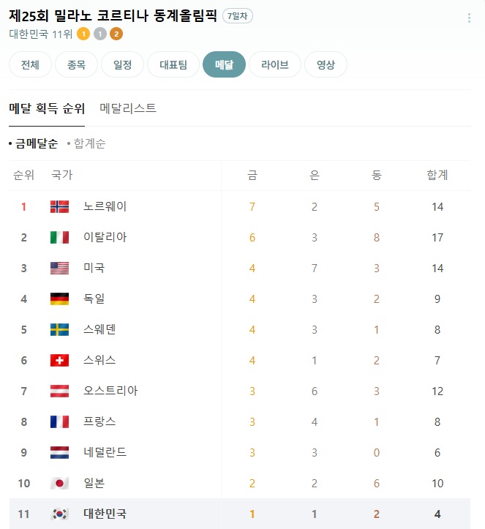
Task: Click the Norway flag icon
Action: tap(59, 206)
